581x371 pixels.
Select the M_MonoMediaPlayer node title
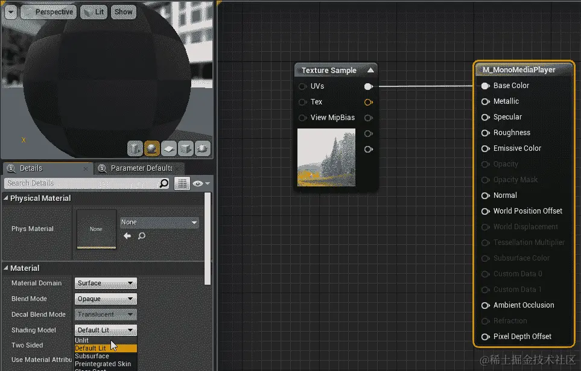[x=519, y=70]
